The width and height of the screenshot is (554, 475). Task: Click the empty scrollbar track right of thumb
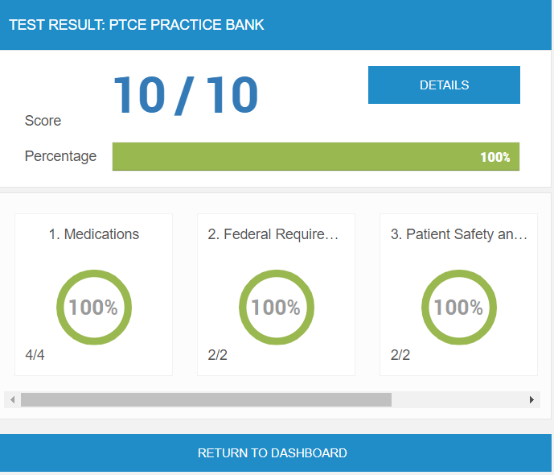pos(458,399)
